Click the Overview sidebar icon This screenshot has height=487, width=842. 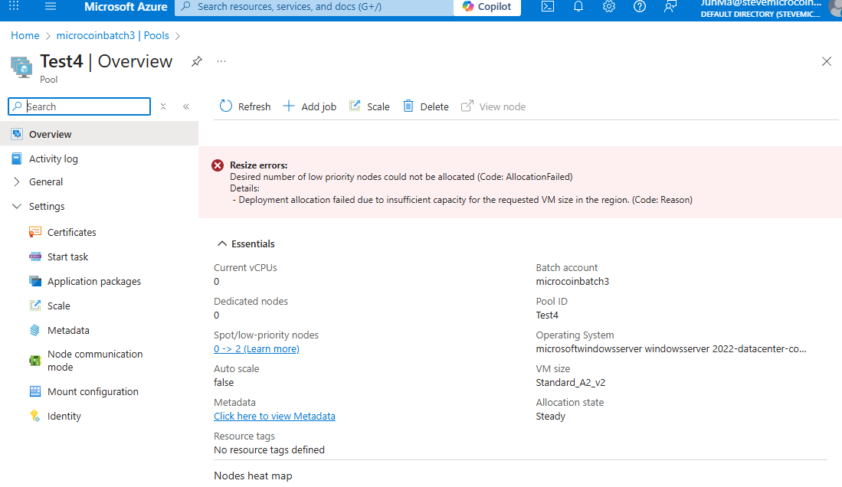pyautogui.click(x=17, y=134)
